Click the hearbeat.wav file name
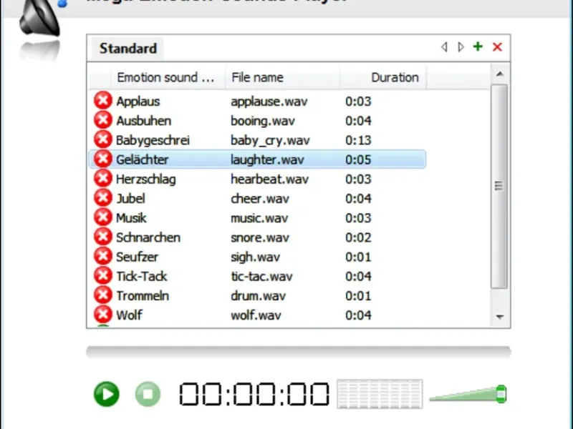573x429 pixels. [269, 179]
